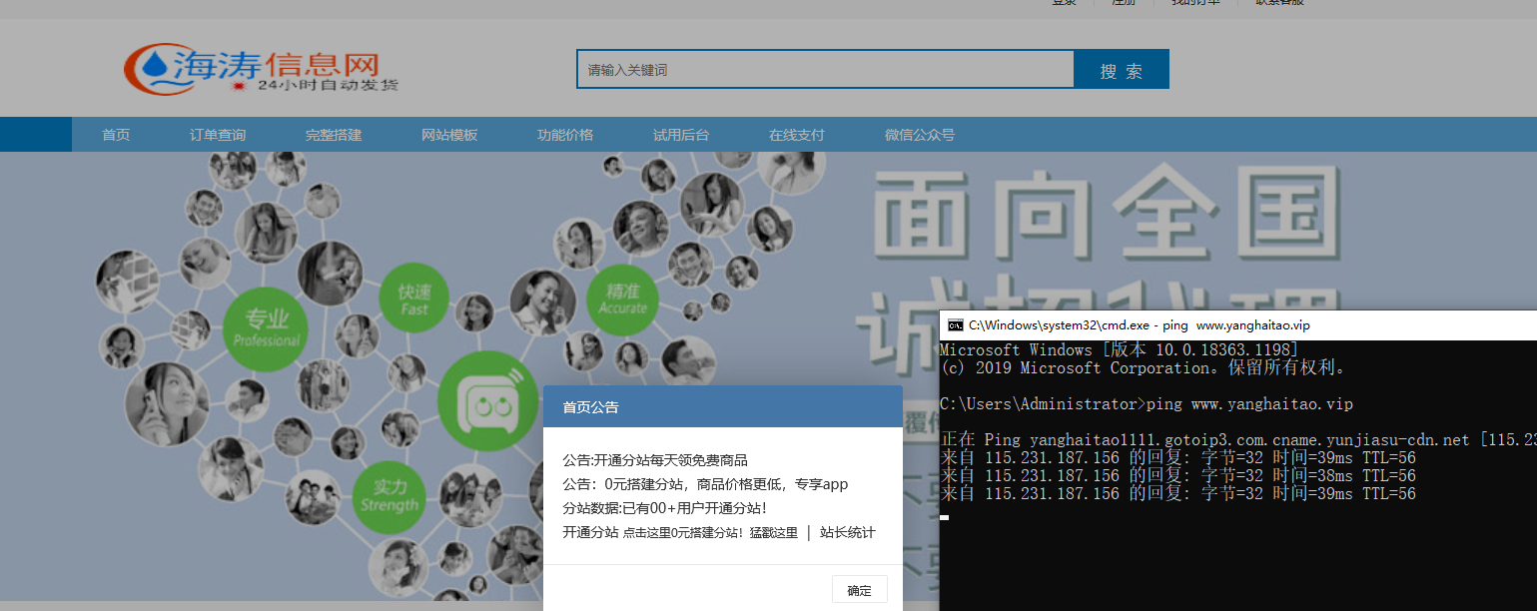Click the green robot face icon

point(488,402)
